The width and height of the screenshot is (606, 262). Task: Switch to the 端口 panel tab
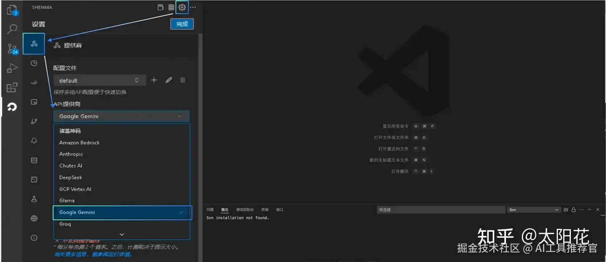[x=279, y=210]
